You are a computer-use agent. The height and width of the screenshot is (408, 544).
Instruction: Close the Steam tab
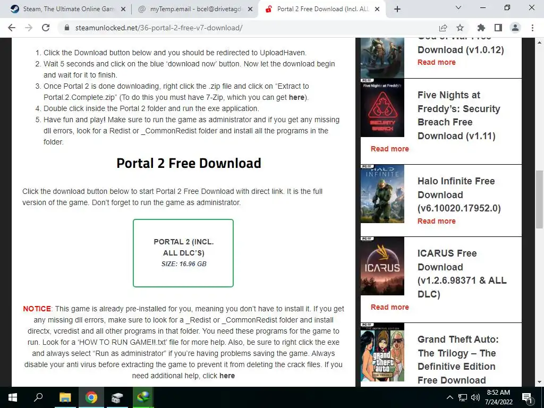pos(123,10)
